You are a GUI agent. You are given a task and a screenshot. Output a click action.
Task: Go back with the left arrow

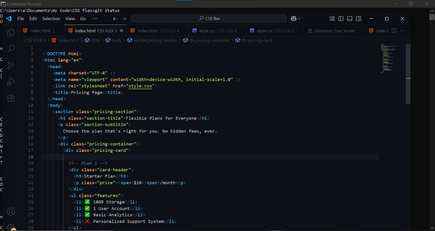click(115, 18)
